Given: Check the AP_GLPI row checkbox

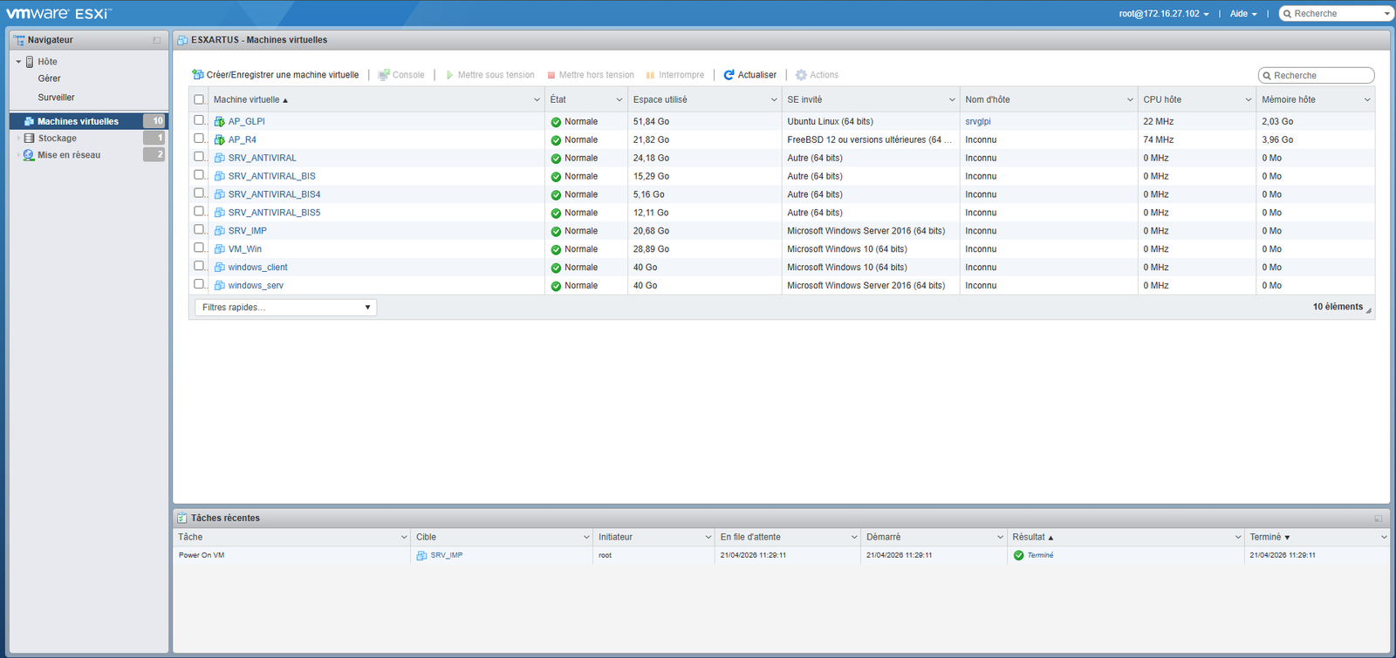Looking at the screenshot, I should [x=199, y=120].
